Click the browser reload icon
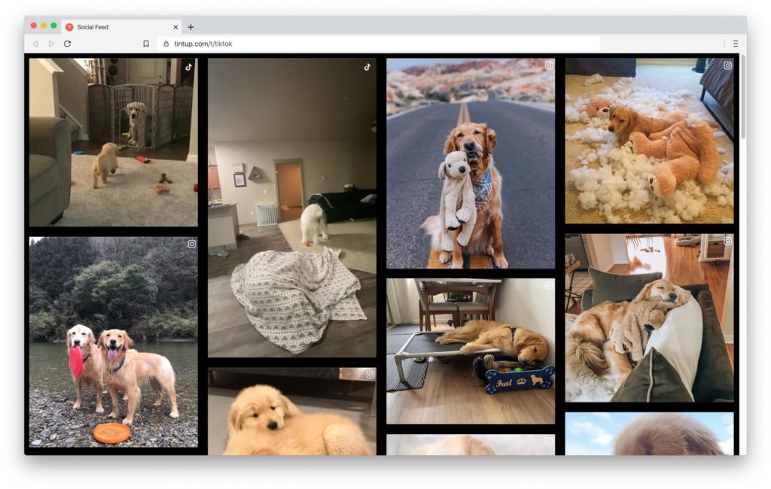This screenshot has height=489, width=771. (67, 44)
